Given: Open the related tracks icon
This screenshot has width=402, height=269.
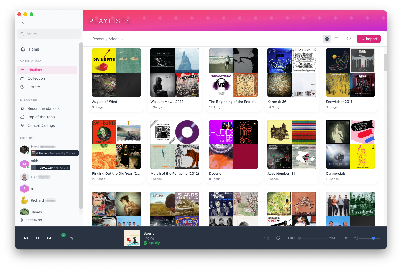Looking at the screenshot, I should coord(266,238).
